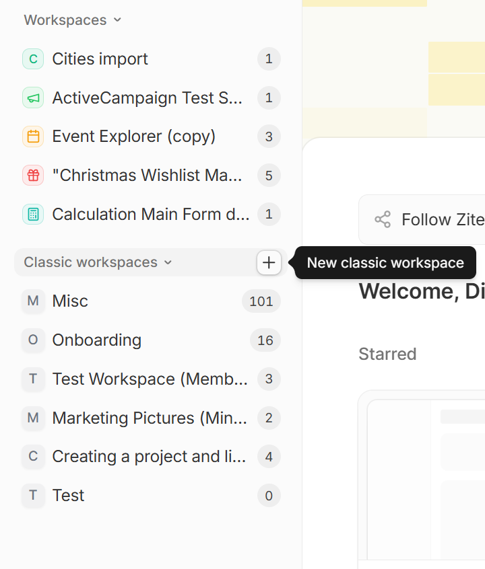Click the share icon beside Follow Zite

point(383,219)
